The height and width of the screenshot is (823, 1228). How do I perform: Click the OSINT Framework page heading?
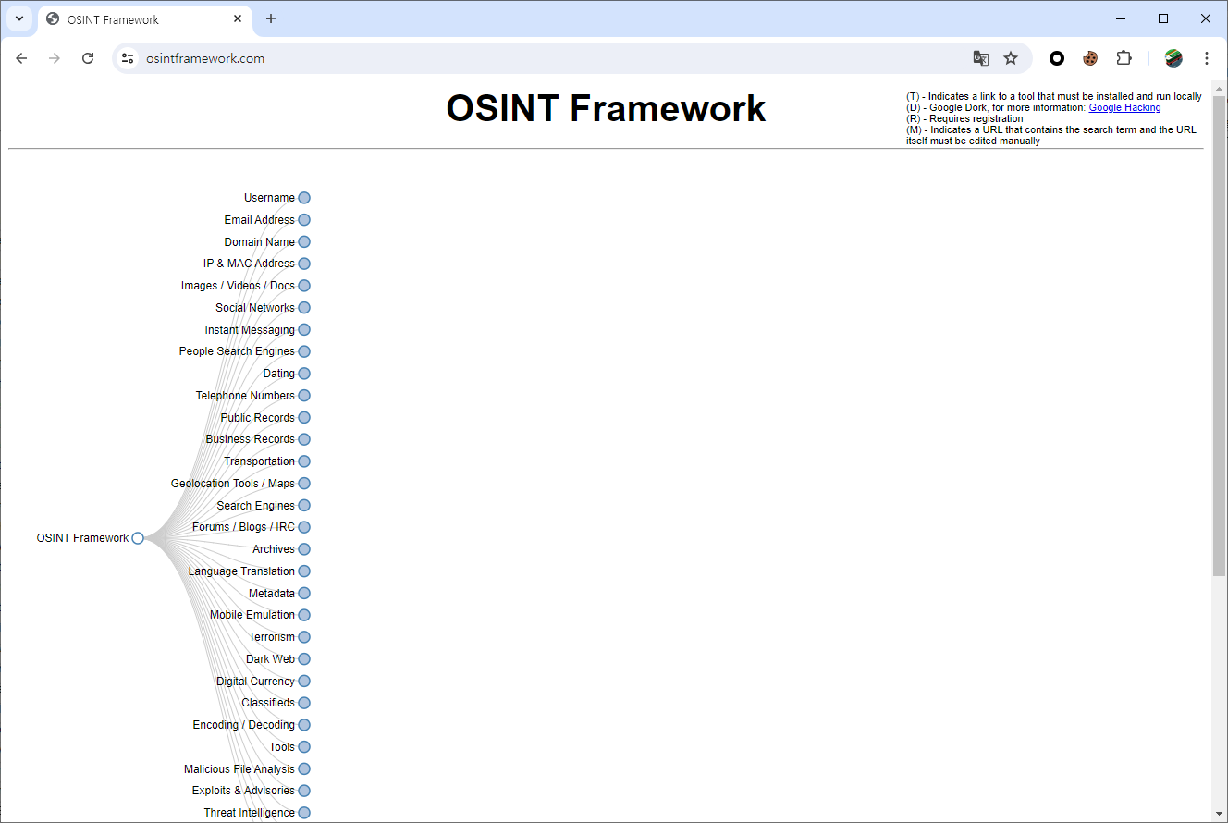point(606,108)
